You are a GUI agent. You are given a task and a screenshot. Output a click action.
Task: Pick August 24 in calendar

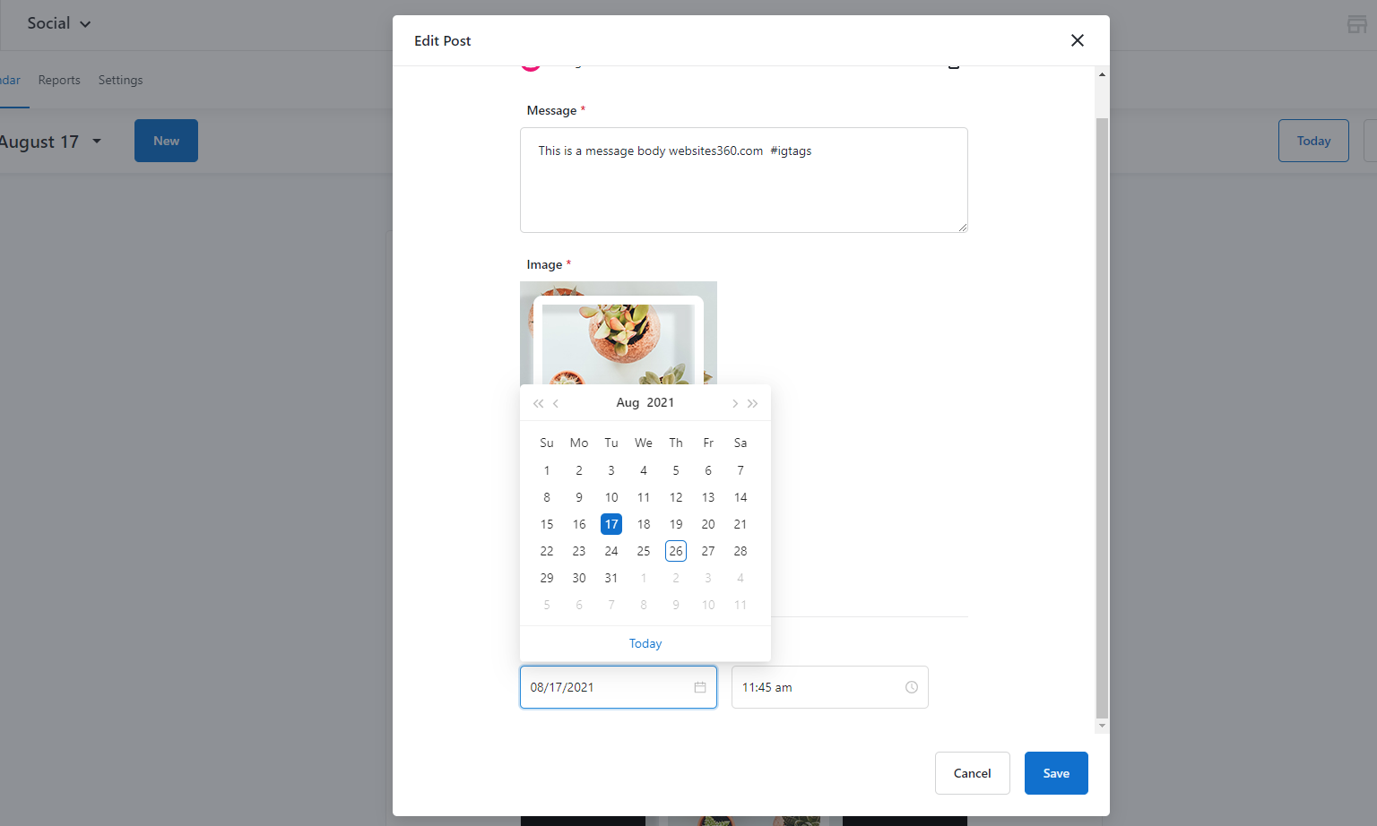coord(611,551)
